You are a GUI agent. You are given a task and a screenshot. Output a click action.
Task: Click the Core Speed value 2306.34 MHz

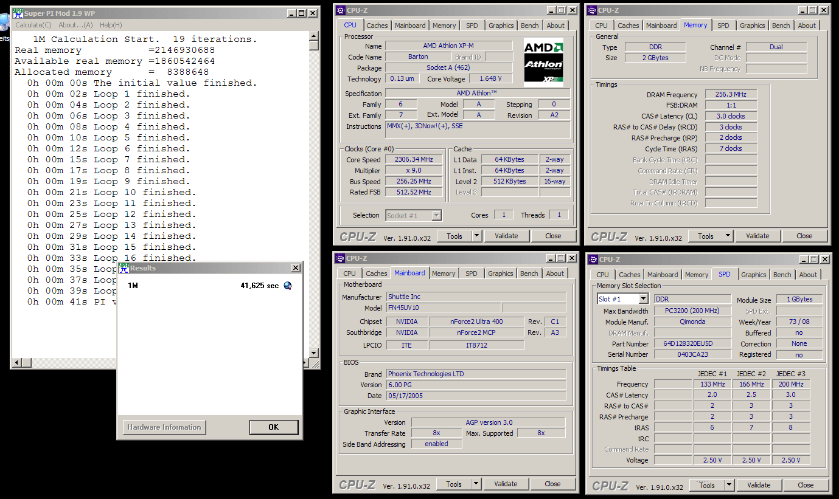tap(414, 160)
